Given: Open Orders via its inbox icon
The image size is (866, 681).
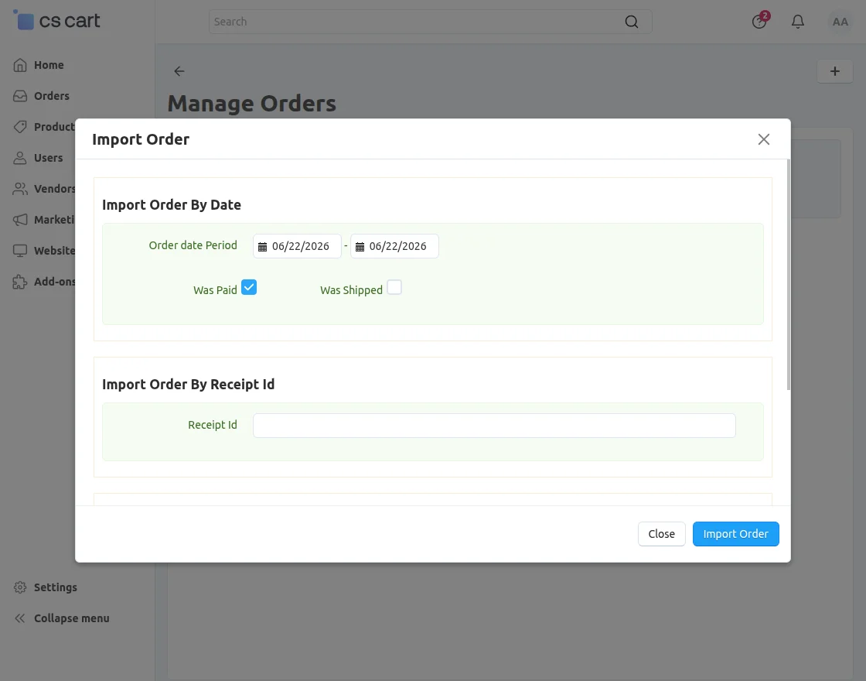Looking at the screenshot, I should 20,96.
